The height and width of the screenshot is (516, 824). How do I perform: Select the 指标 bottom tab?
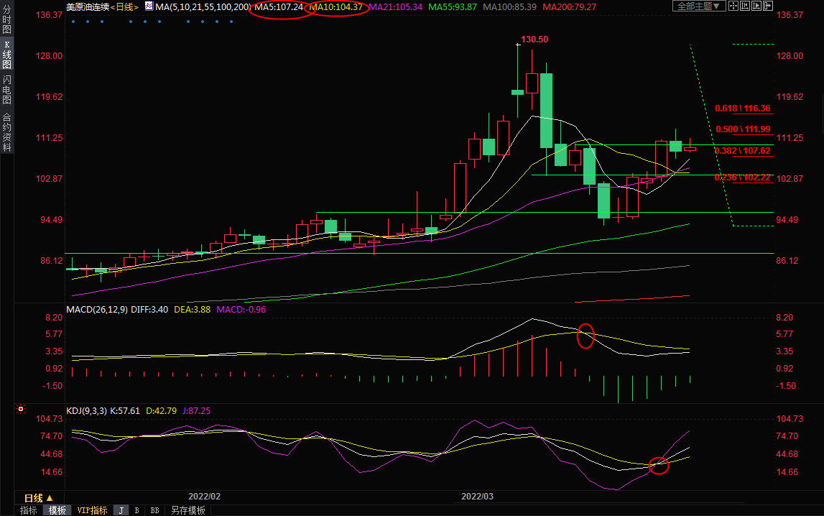28,510
